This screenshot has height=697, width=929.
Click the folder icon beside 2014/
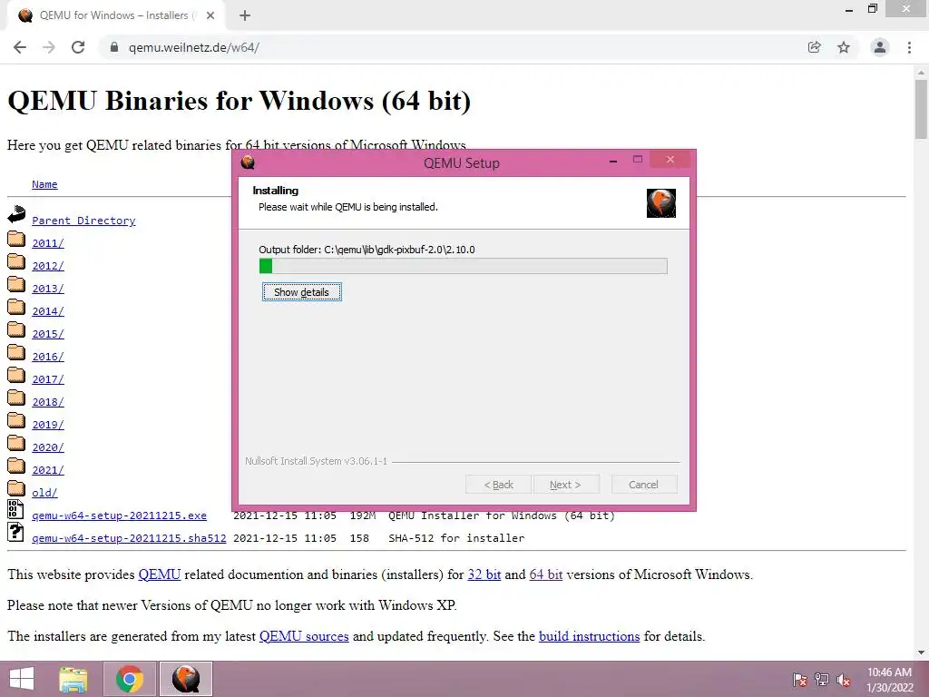[x=16, y=307]
